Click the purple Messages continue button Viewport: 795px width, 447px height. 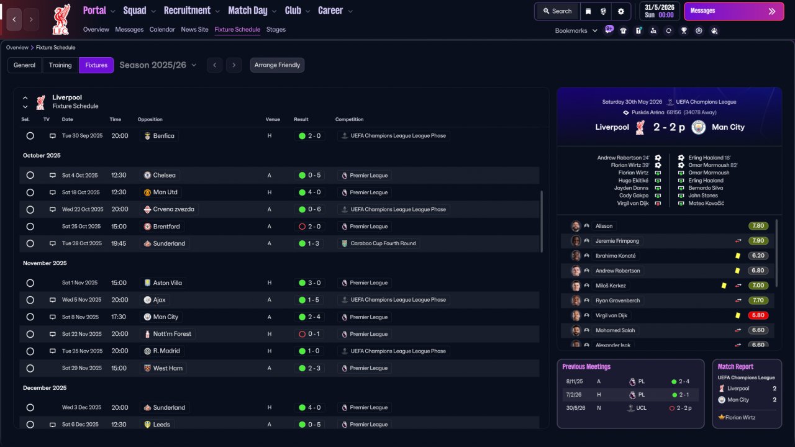coord(734,11)
